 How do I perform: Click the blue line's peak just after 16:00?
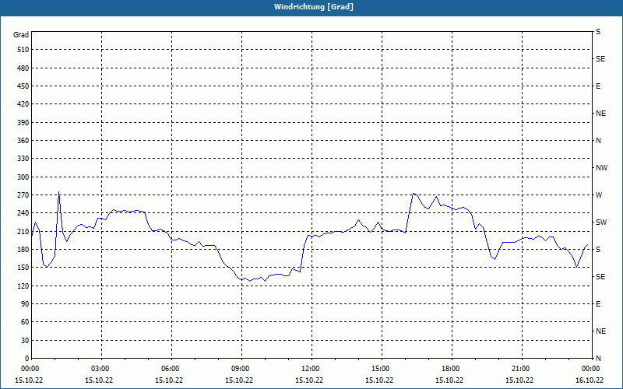pyautogui.click(x=414, y=194)
